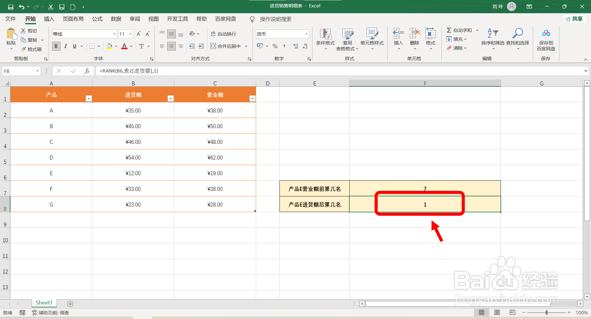This screenshot has height=319, width=591.
Task: Add a new sheet with plus button
Action: (x=70, y=304)
